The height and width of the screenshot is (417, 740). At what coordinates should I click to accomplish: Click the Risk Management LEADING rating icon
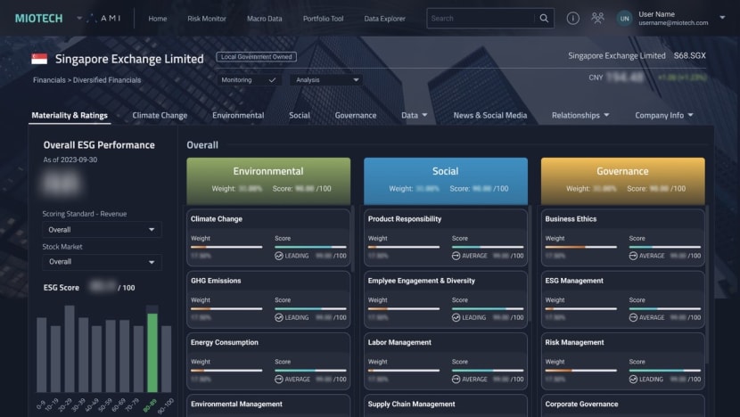pos(633,380)
